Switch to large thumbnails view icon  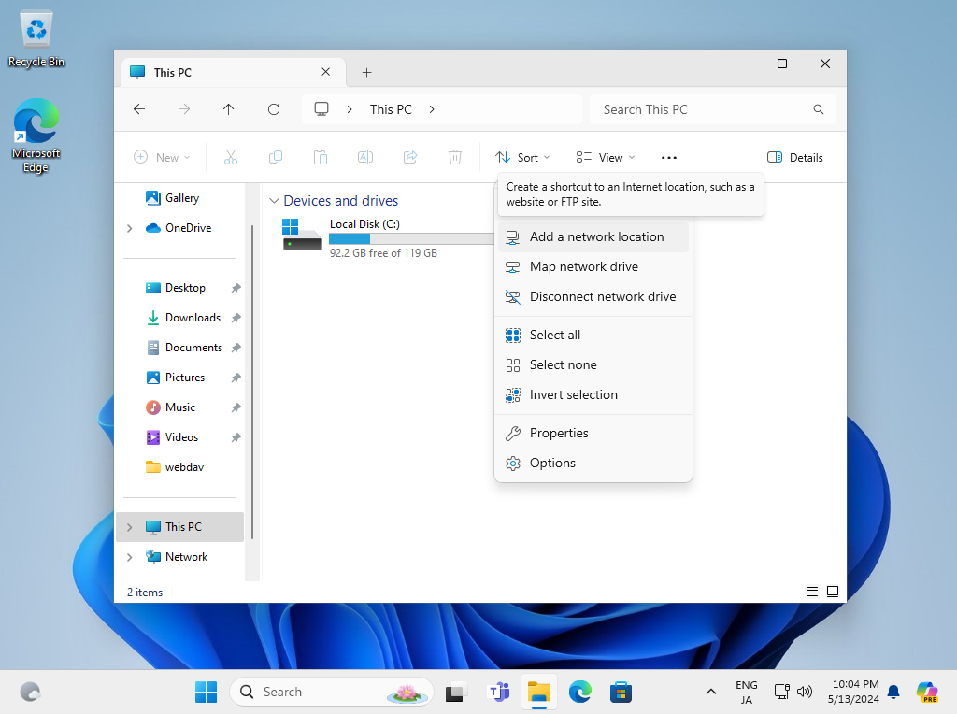(833, 592)
